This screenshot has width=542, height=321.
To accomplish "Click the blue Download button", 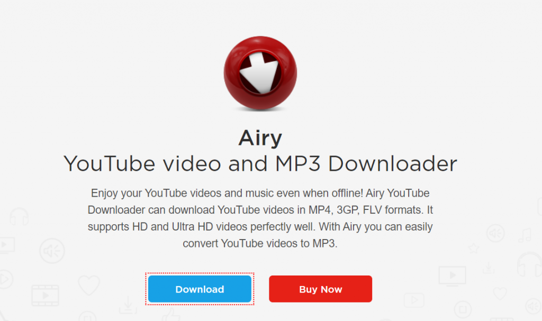I will pyautogui.click(x=200, y=289).
